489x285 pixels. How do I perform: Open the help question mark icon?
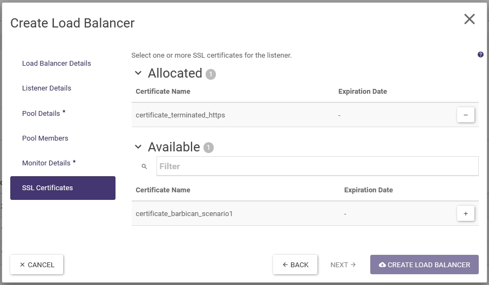click(x=480, y=55)
